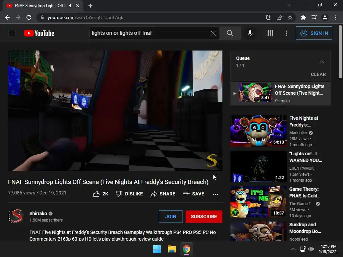Screen dimensions: 343x257
Task: Open Shirrako channel avatar
Action: [16, 216]
